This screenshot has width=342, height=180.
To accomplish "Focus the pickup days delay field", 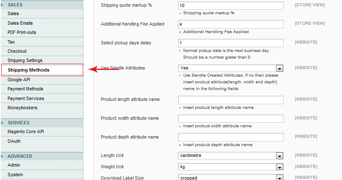I will (x=231, y=43).
